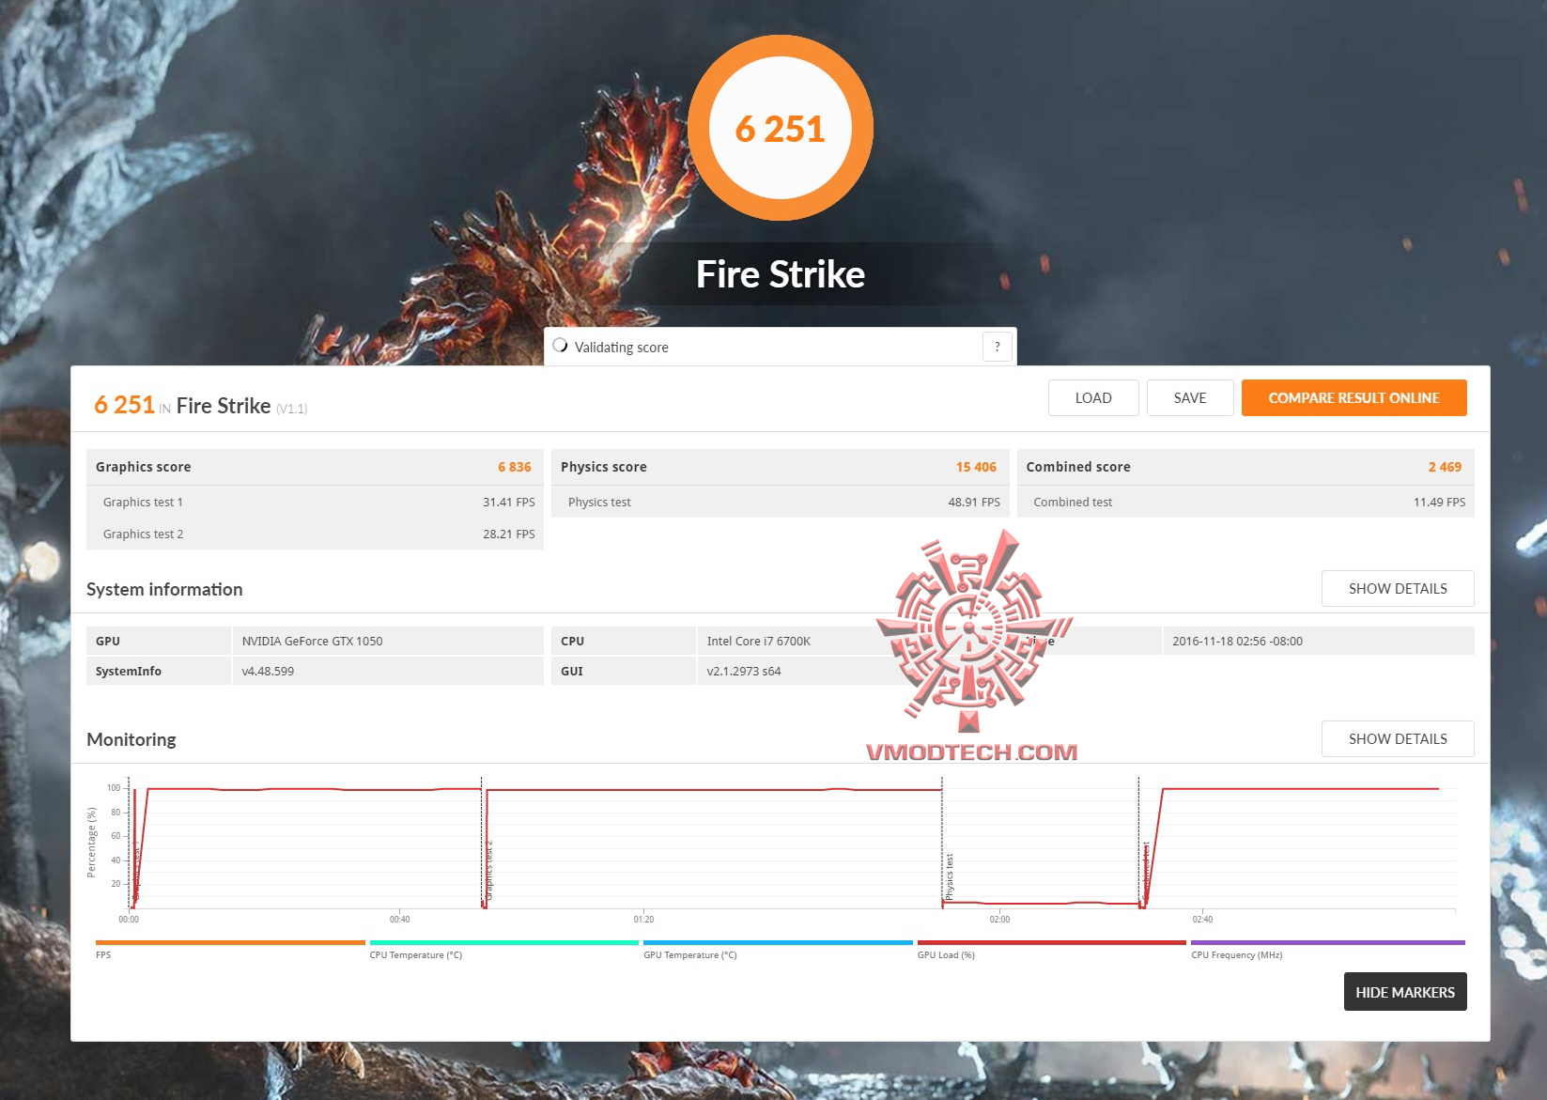Click the Graphics score header label
The width and height of the screenshot is (1547, 1100).
click(144, 467)
